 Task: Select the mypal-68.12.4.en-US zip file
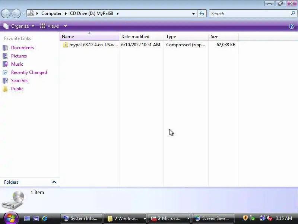click(93, 45)
